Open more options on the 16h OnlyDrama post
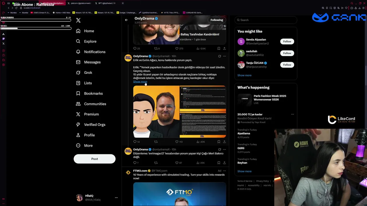 coord(224,56)
